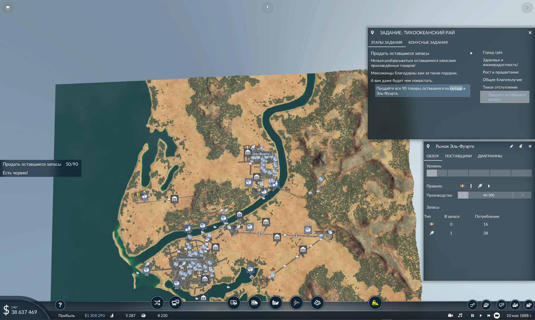
Task: Select the fastest game speed button
Action: (497, 316)
